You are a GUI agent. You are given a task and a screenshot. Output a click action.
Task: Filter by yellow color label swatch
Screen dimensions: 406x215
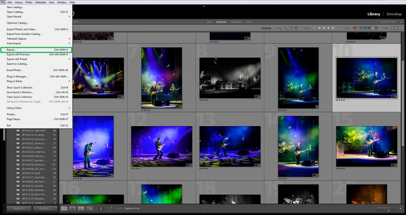[x=358, y=28]
